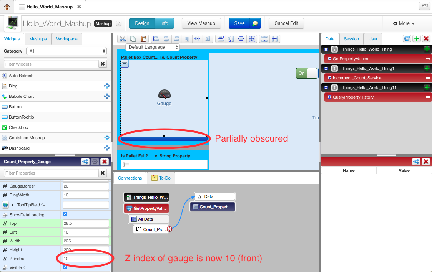Viewport: 432px width, 272px height.
Task: Select the All Data node in Connections
Action: pos(149,219)
